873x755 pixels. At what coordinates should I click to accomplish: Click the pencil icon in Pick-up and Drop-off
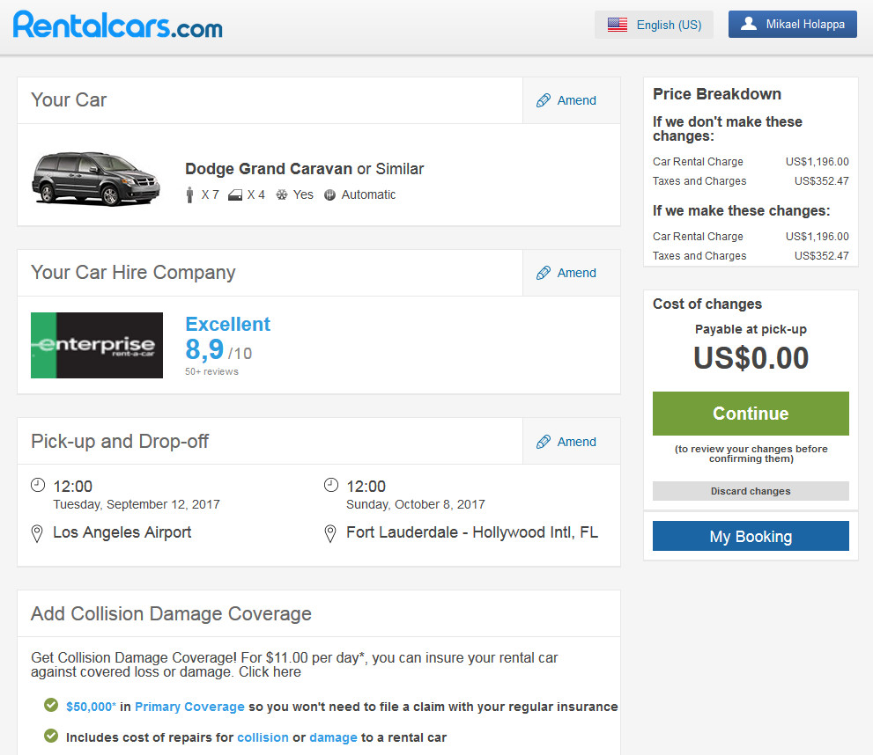[x=544, y=442]
